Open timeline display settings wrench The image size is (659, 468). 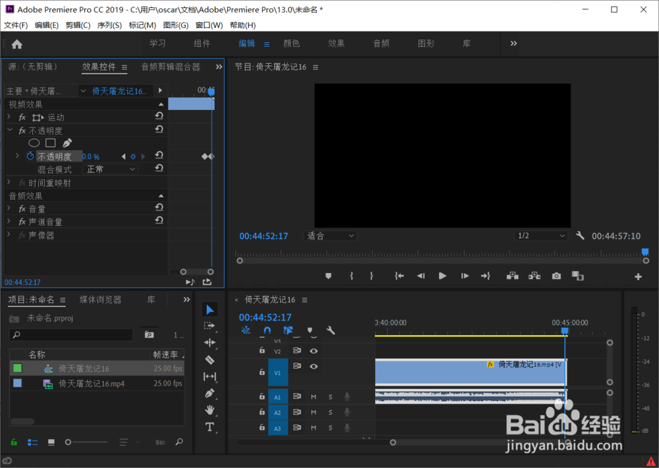point(331,330)
